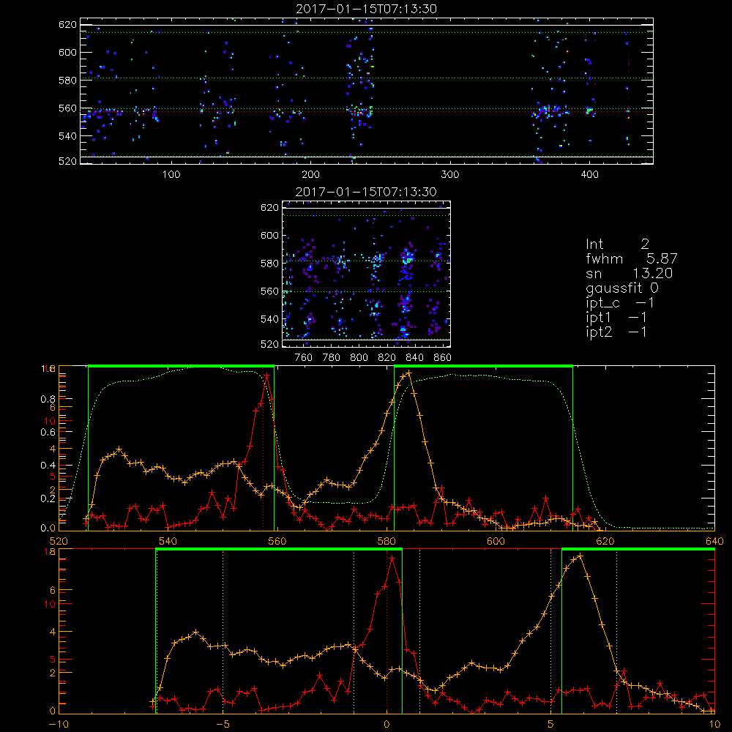Image resolution: width=732 pixels, height=732 pixels.
Task: Select the 'ipt2 -1' readout
Action: click(616, 332)
